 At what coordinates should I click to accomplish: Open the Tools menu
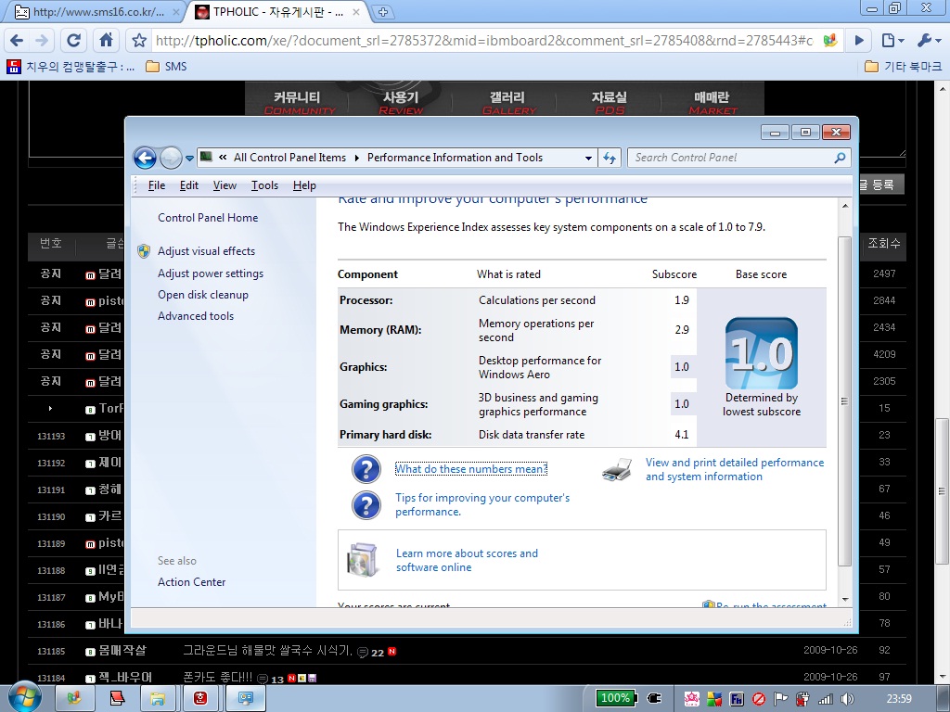pyautogui.click(x=264, y=185)
